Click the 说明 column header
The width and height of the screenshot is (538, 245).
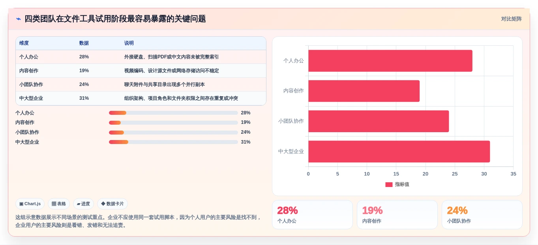pos(129,43)
